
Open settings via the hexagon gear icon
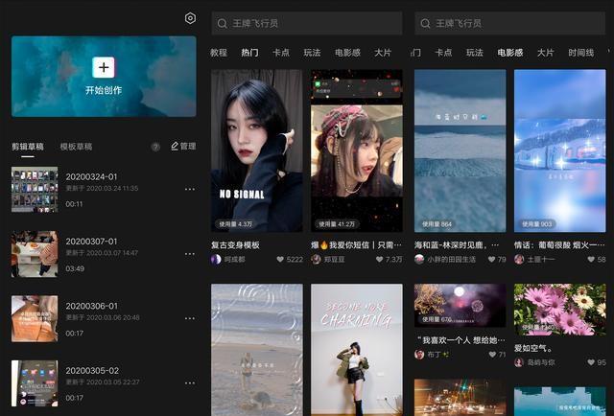coord(190,18)
